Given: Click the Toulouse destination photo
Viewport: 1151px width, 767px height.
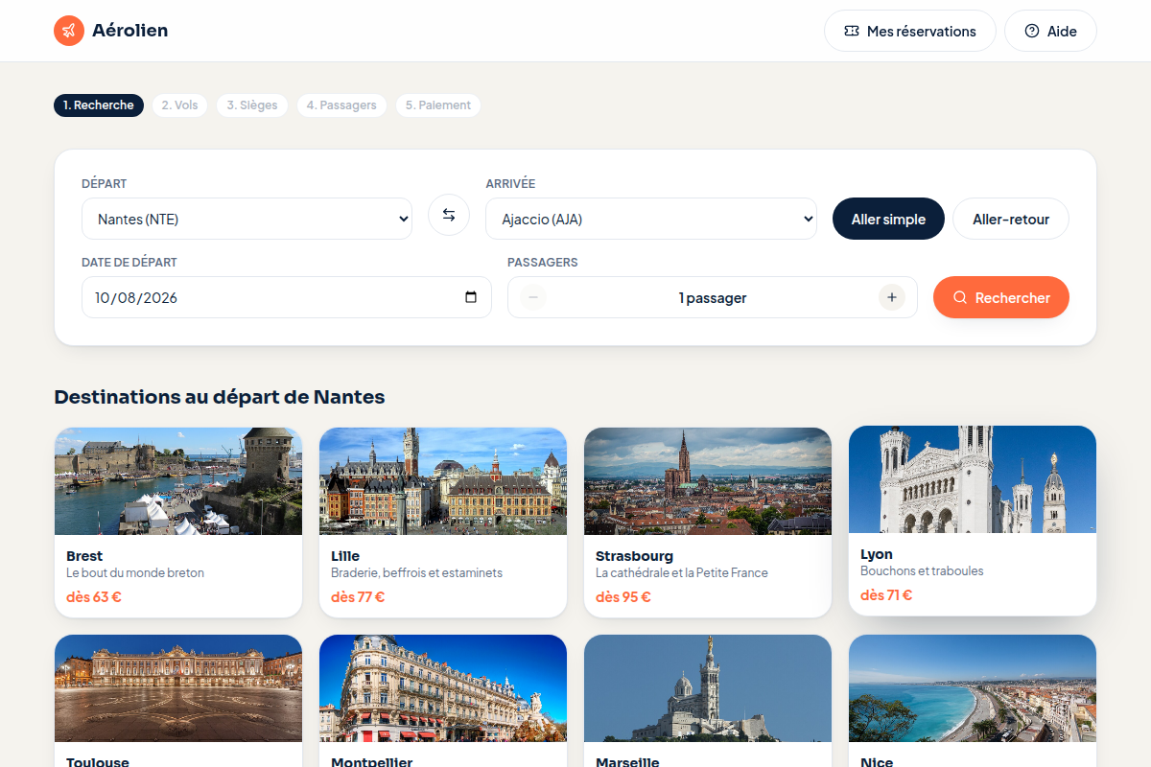Looking at the screenshot, I should coord(178,688).
